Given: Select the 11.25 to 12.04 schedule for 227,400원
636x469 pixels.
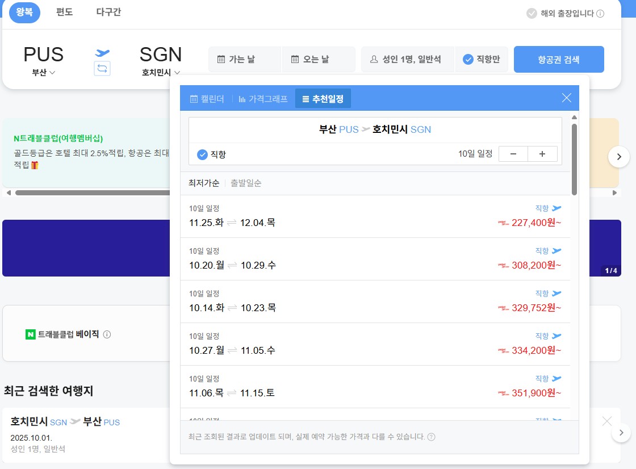Looking at the screenshot, I should [375, 216].
